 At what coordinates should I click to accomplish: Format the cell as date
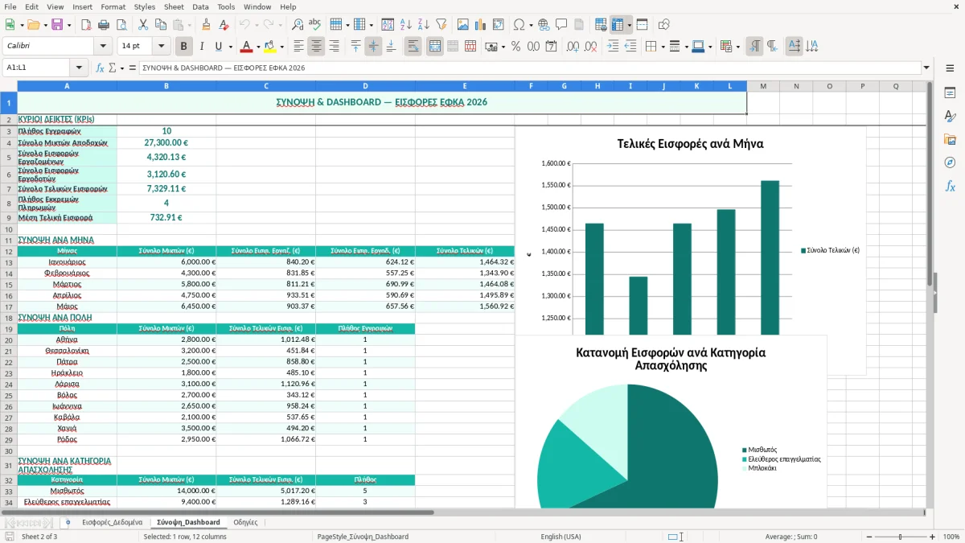[x=551, y=47]
